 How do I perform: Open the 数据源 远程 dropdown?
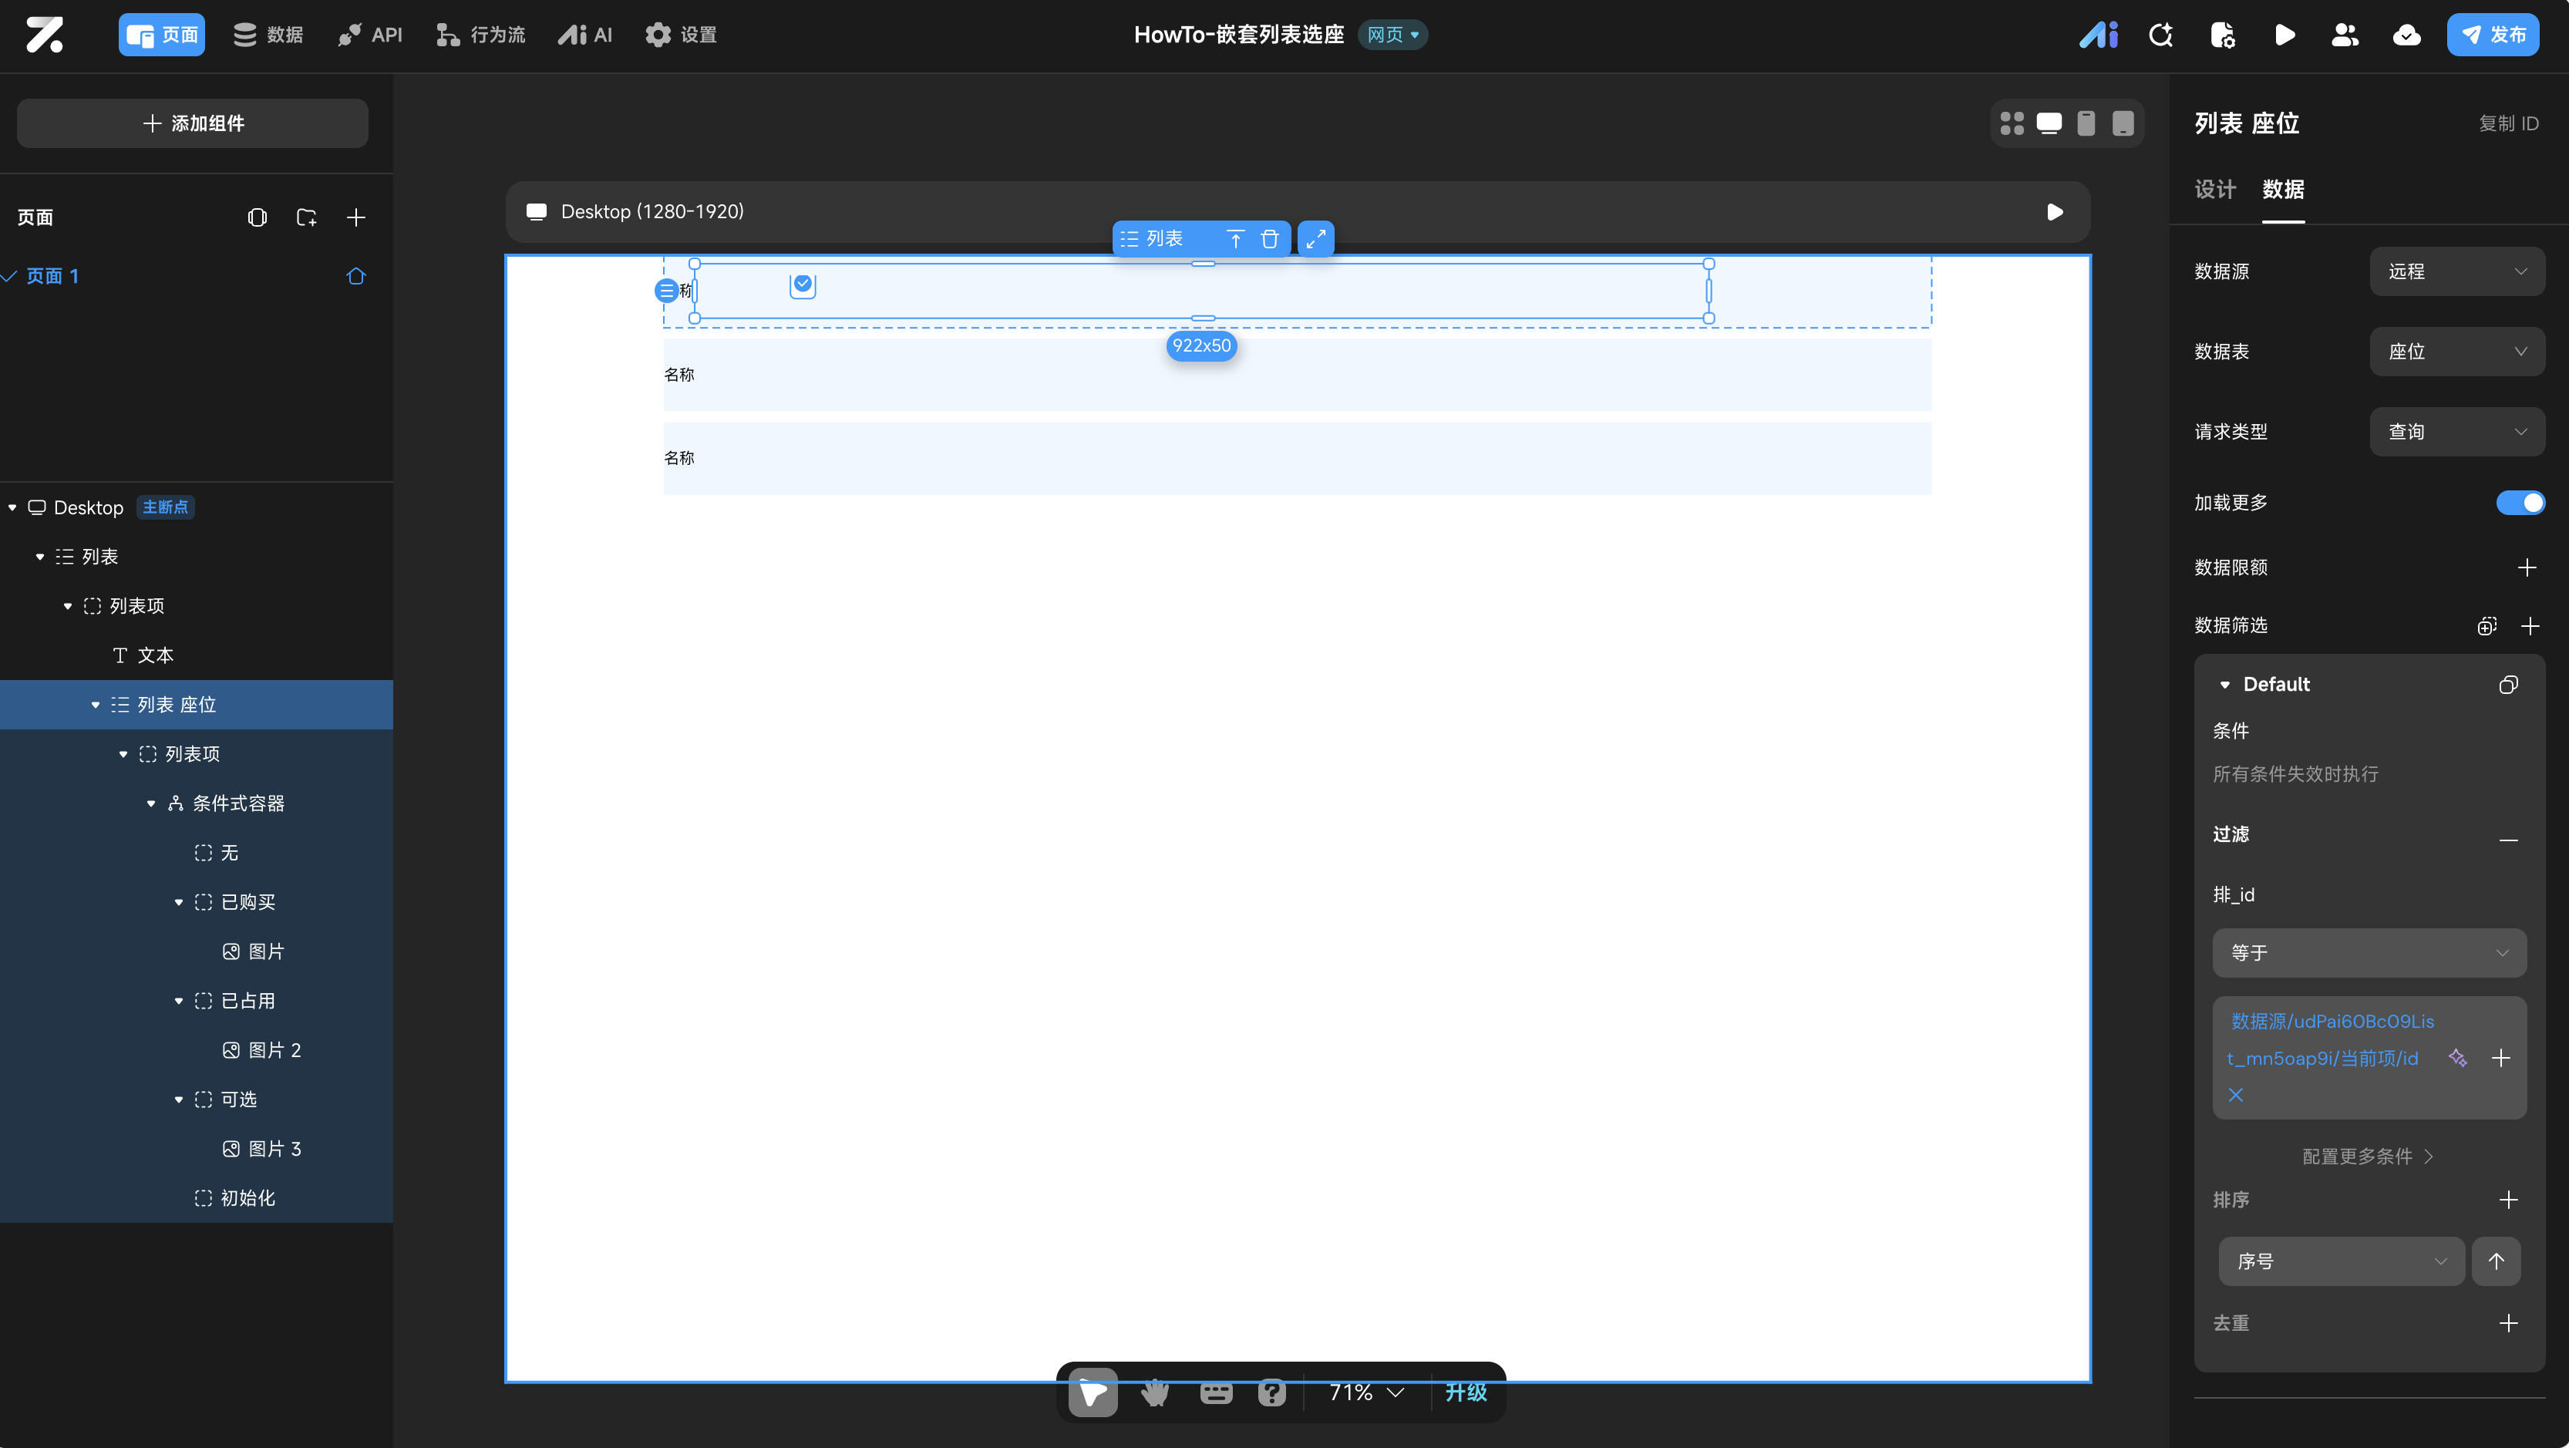[x=2456, y=271]
